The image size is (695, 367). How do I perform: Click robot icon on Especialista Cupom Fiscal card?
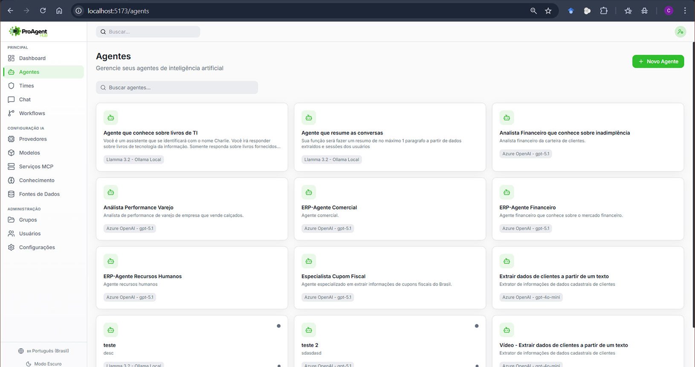tap(309, 261)
